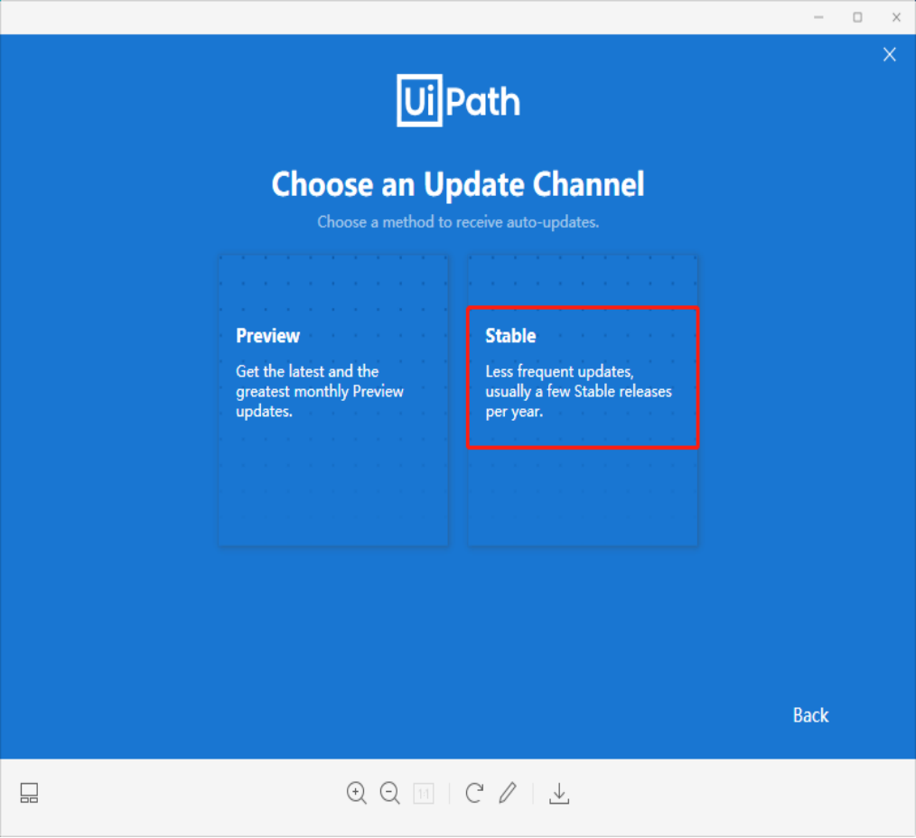This screenshot has height=838, width=916.
Task: Close the image viewer window
Action: click(896, 17)
